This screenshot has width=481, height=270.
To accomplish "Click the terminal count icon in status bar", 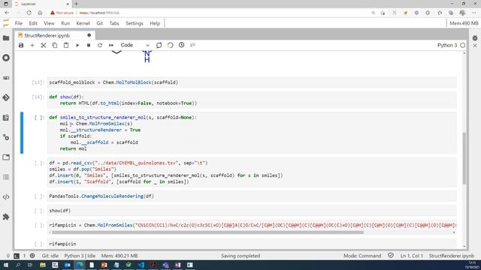I will coord(17,256).
